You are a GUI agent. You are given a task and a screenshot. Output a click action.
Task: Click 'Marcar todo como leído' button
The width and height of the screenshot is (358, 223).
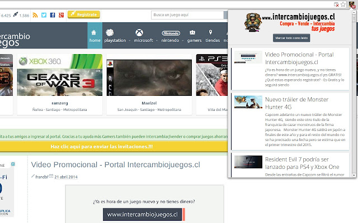291,38
